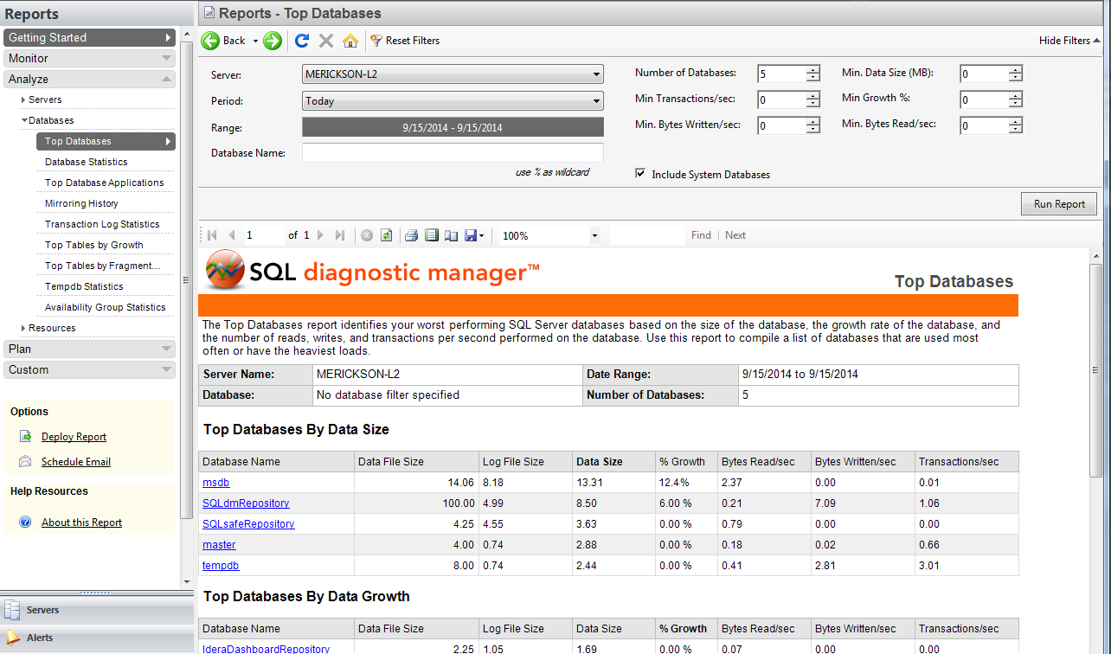
Task: Open tempdb database link
Action: [x=221, y=566]
